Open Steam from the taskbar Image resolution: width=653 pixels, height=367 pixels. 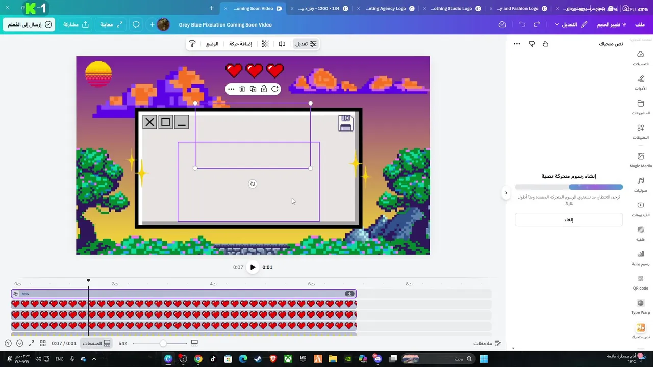[x=258, y=359]
